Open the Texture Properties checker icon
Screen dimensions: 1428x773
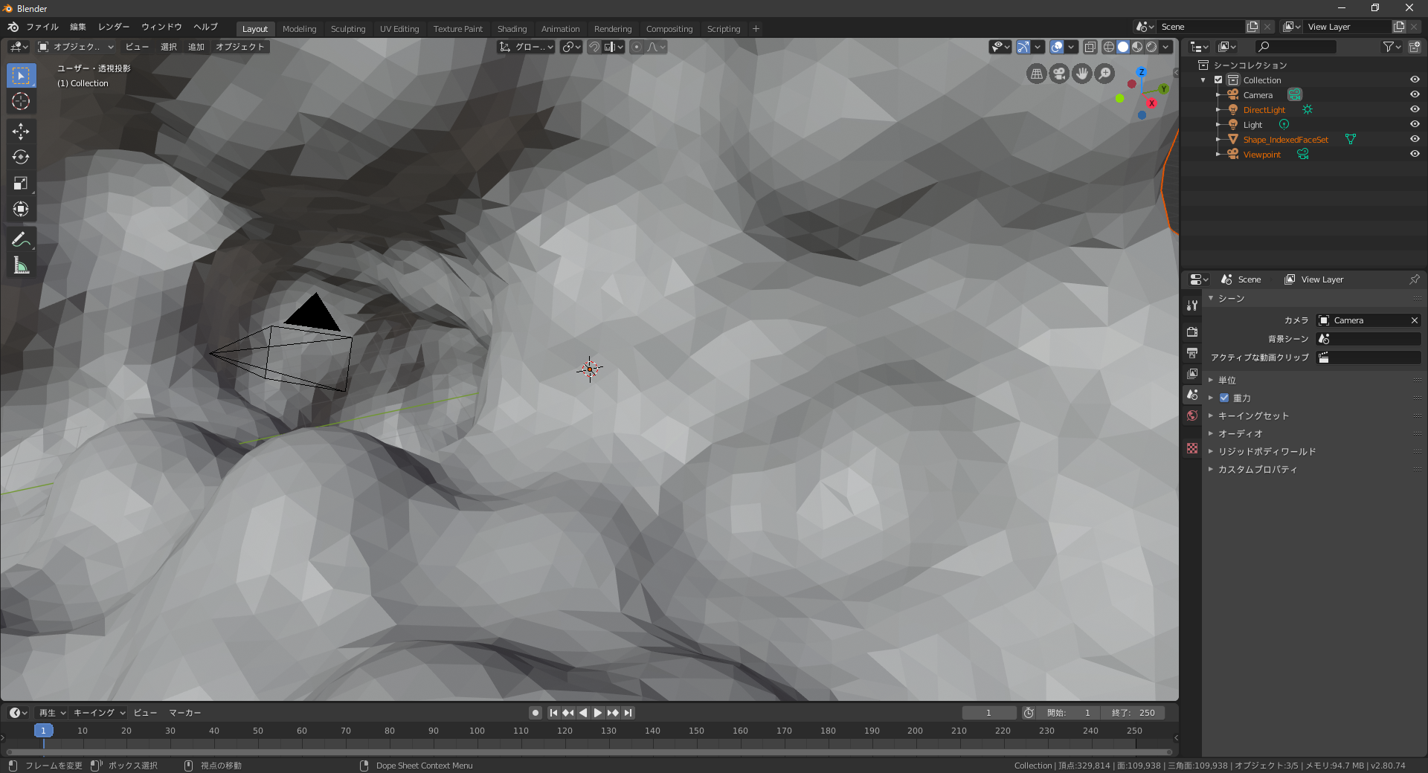pyautogui.click(x=1192, y=449)
